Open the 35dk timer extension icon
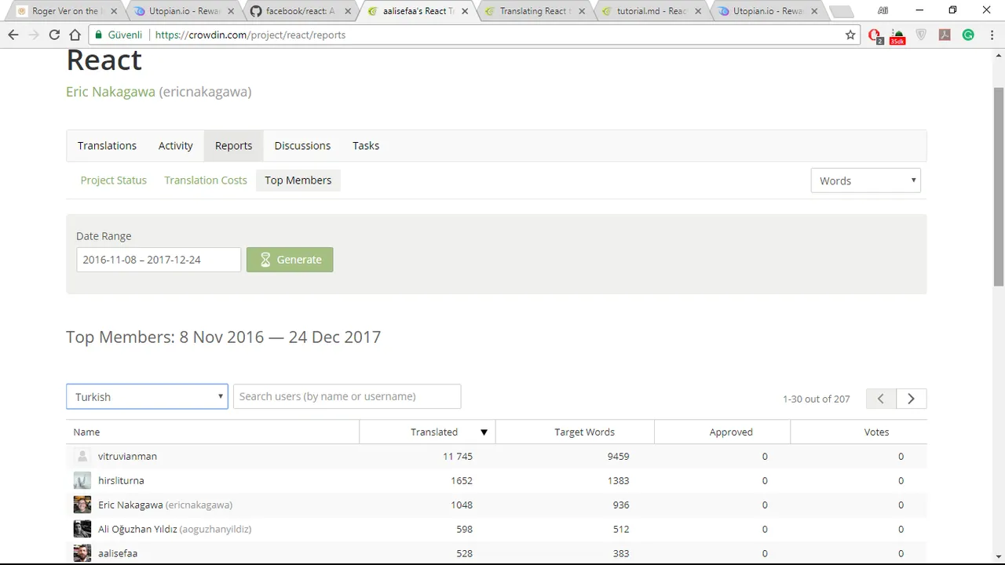The image size is (1005, 565). [x=897, y=35]
